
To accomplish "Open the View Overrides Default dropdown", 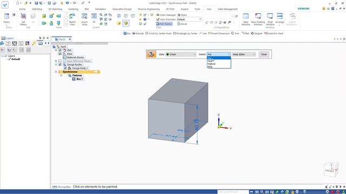I will click(x=189, y=19).
